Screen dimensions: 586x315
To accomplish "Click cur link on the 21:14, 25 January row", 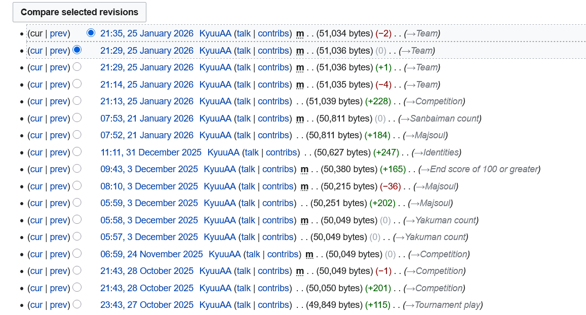I will [x=36, y=85].
